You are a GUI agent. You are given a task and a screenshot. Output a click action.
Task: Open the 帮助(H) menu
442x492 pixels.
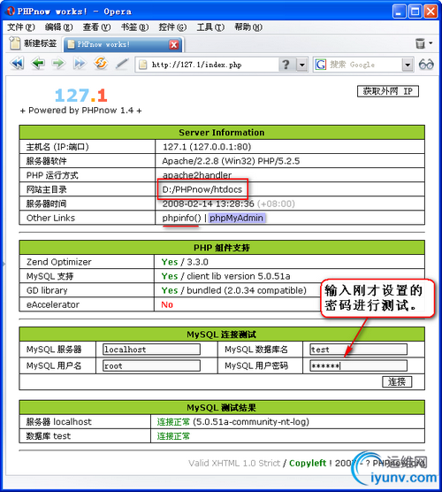tap(248, 27)
